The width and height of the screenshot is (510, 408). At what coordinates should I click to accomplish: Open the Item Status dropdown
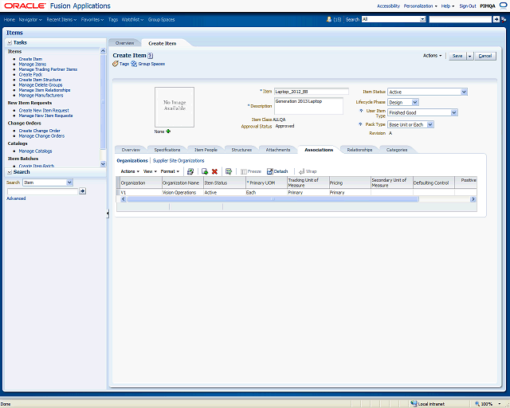pyautogui.click(x=464, y=92)
